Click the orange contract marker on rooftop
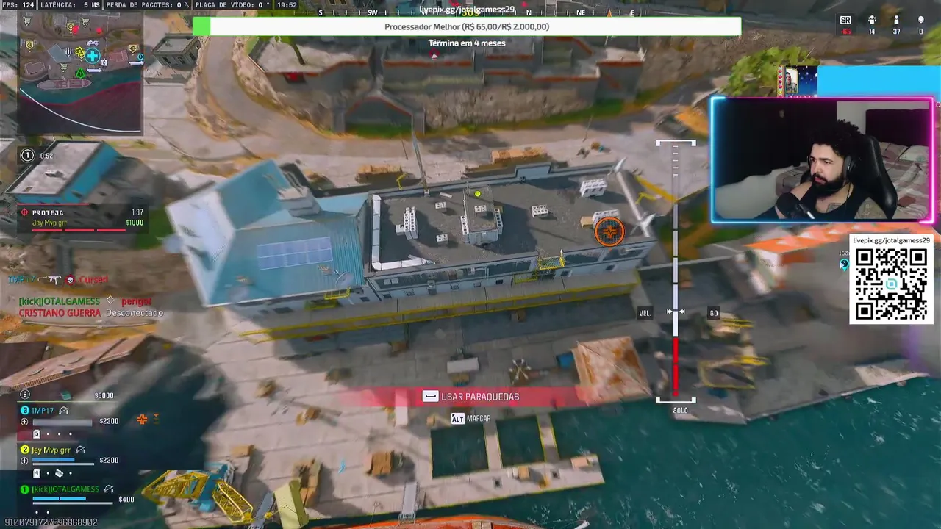The width and height of the screenshot is (941, 529). pyautogui.click(x=609, y=232)
